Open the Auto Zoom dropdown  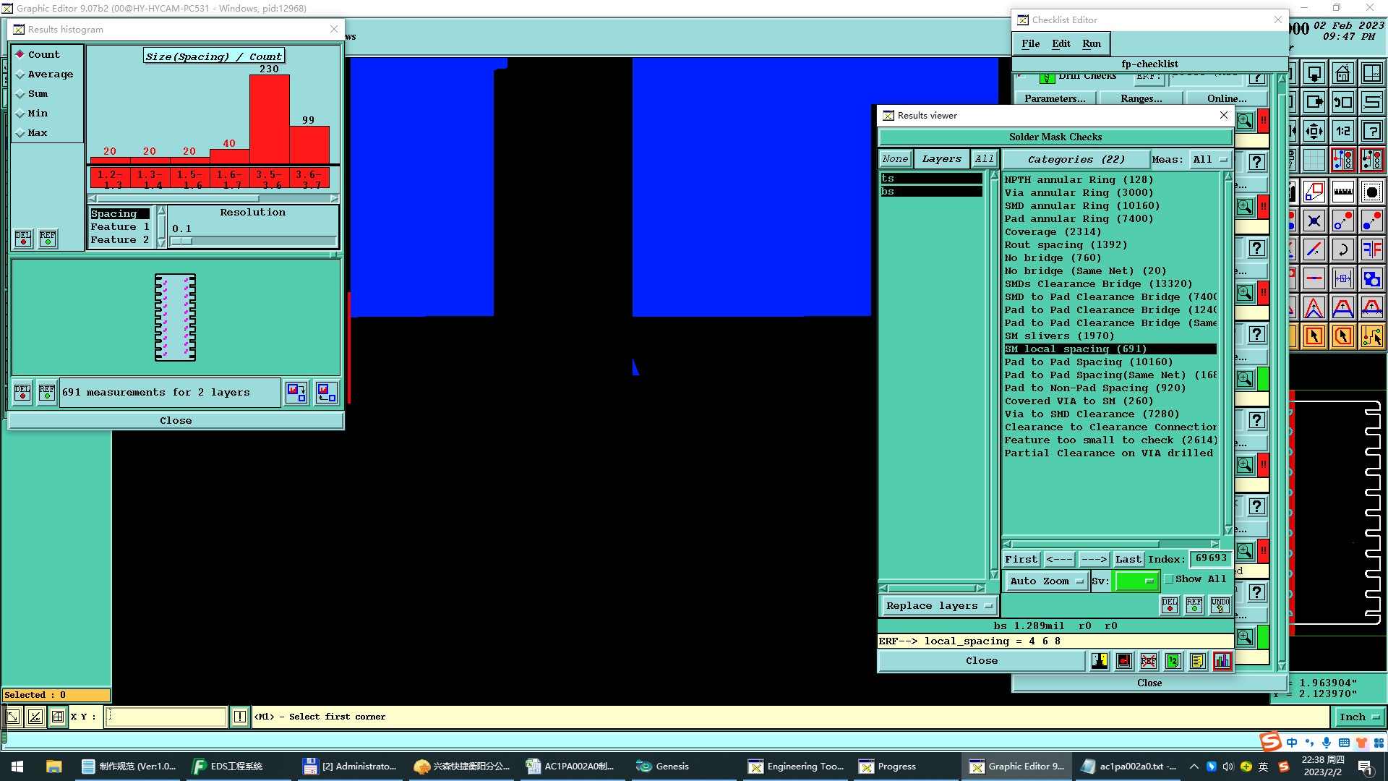click(1046, 581)
